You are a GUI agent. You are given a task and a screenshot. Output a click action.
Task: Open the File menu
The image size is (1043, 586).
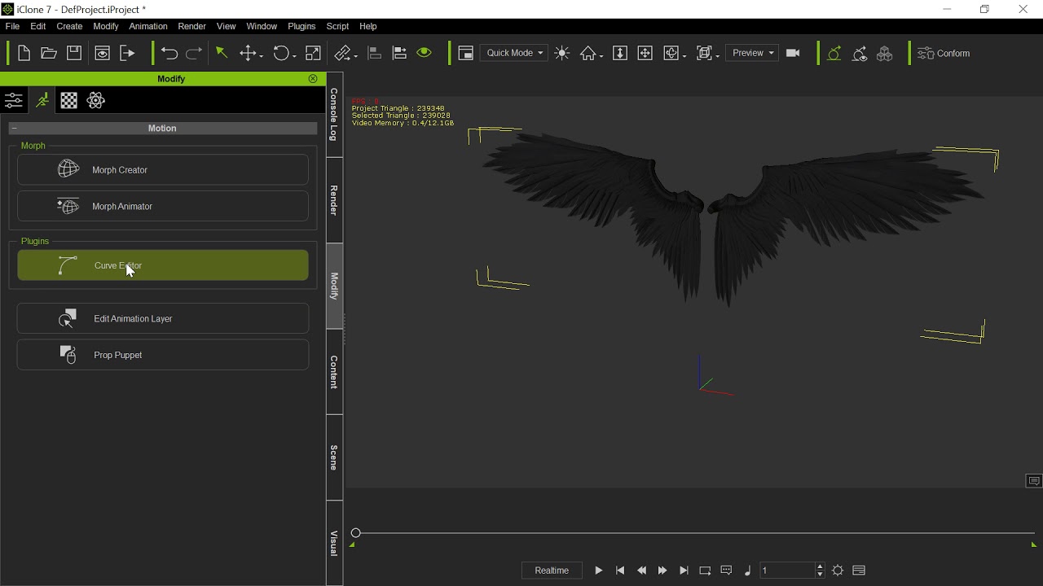point(12,26)
